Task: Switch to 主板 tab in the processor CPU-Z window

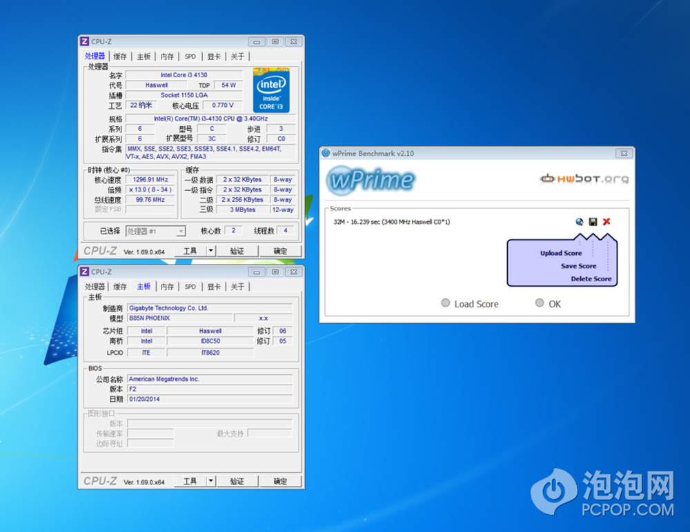Action: pos(144,57)
